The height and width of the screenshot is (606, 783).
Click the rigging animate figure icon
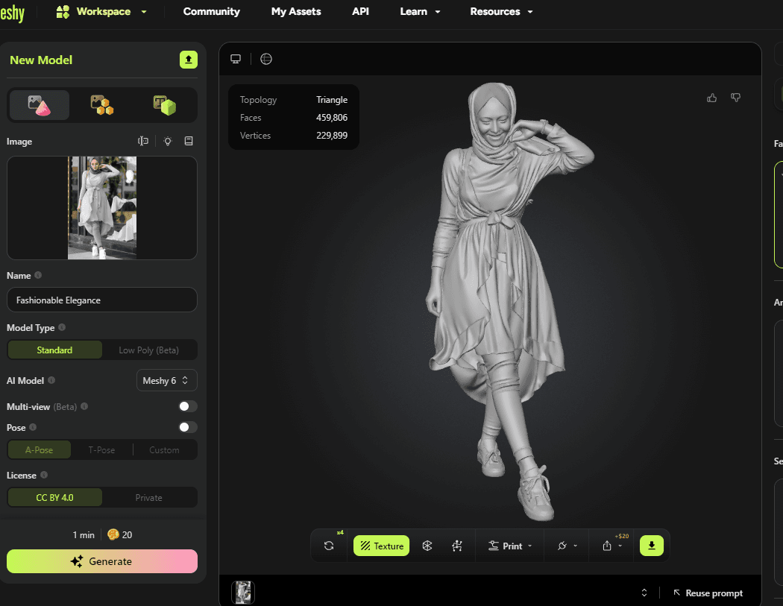click(x=457, y=546)
